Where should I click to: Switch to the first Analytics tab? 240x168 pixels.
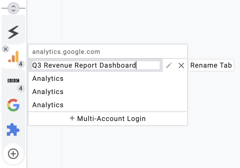[48, 78]
